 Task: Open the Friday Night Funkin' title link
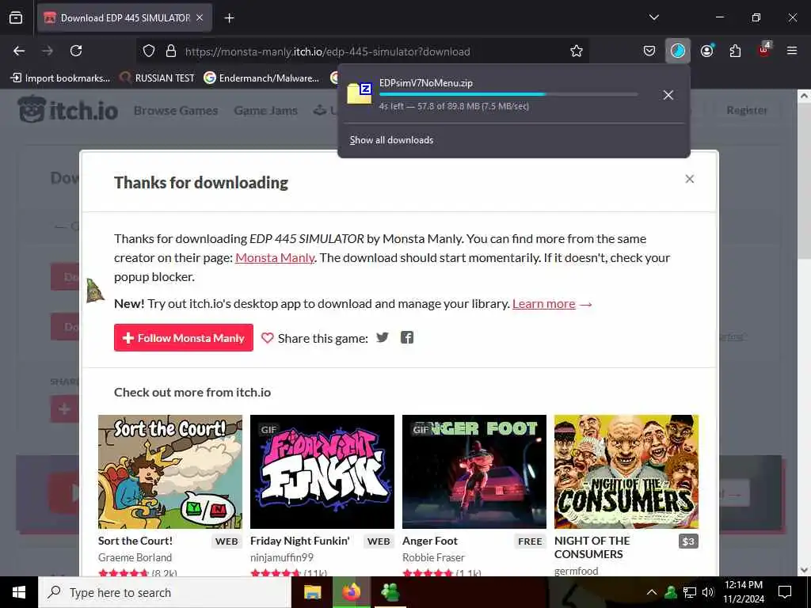coord(300,541)
